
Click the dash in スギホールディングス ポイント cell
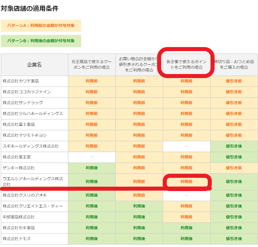186,146
